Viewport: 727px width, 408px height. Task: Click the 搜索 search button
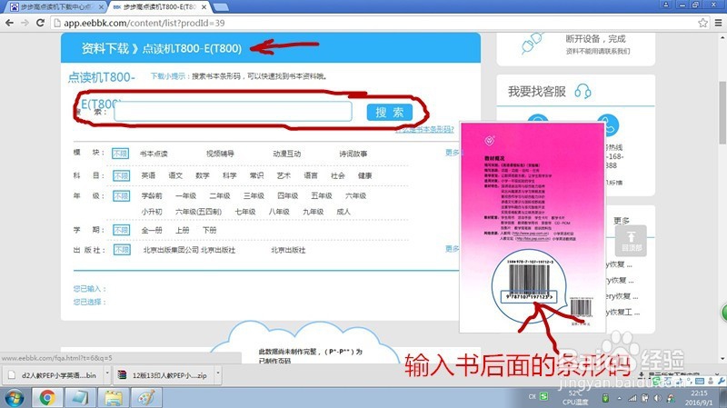(x=390, y=112)
